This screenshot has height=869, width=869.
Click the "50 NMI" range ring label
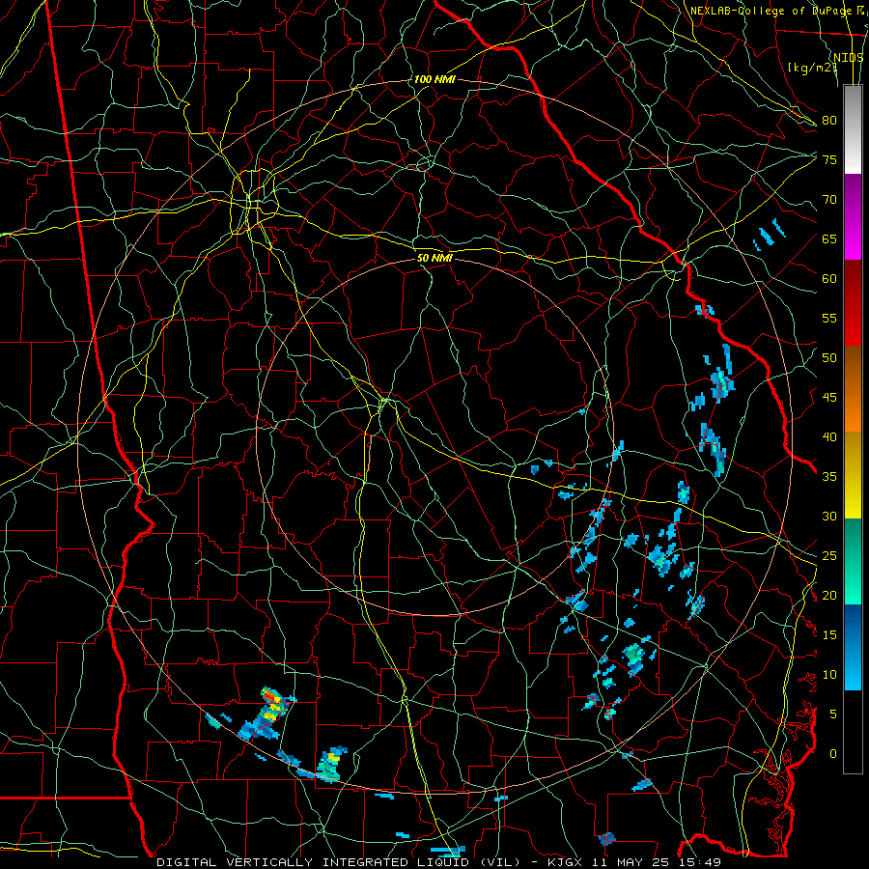[x=434, y=258]
